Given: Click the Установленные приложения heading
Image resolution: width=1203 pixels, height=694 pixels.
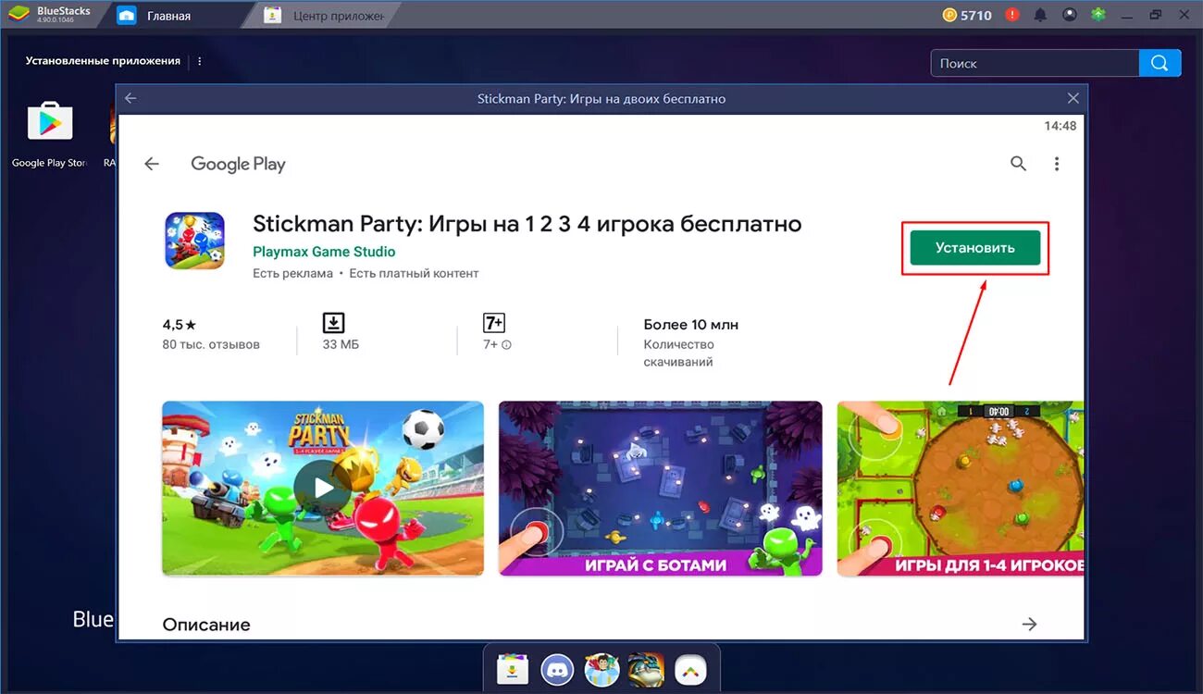Looking at the screenshot, I should pos(103,61).
